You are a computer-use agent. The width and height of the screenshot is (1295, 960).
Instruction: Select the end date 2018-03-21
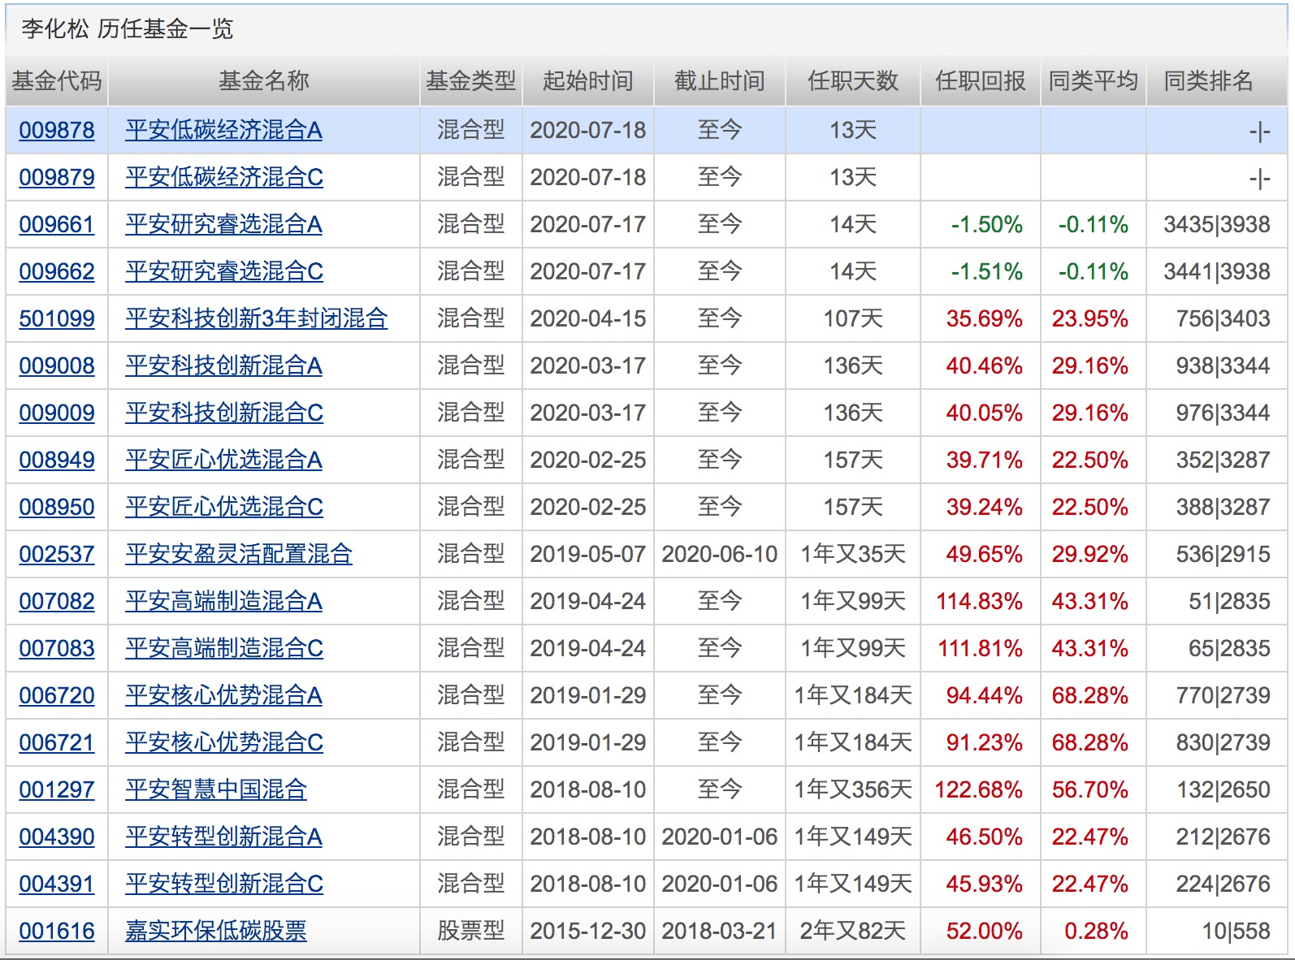click(x=720, y=931)
